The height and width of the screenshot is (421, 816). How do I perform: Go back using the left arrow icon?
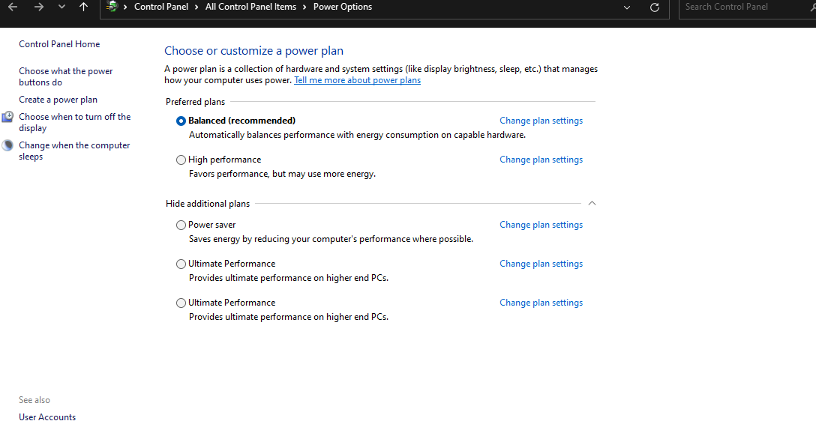tap(13, 7)
